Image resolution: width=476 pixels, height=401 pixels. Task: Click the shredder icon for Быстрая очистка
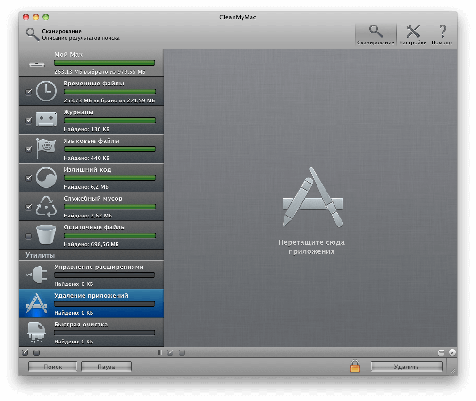(x=37, y=332)
